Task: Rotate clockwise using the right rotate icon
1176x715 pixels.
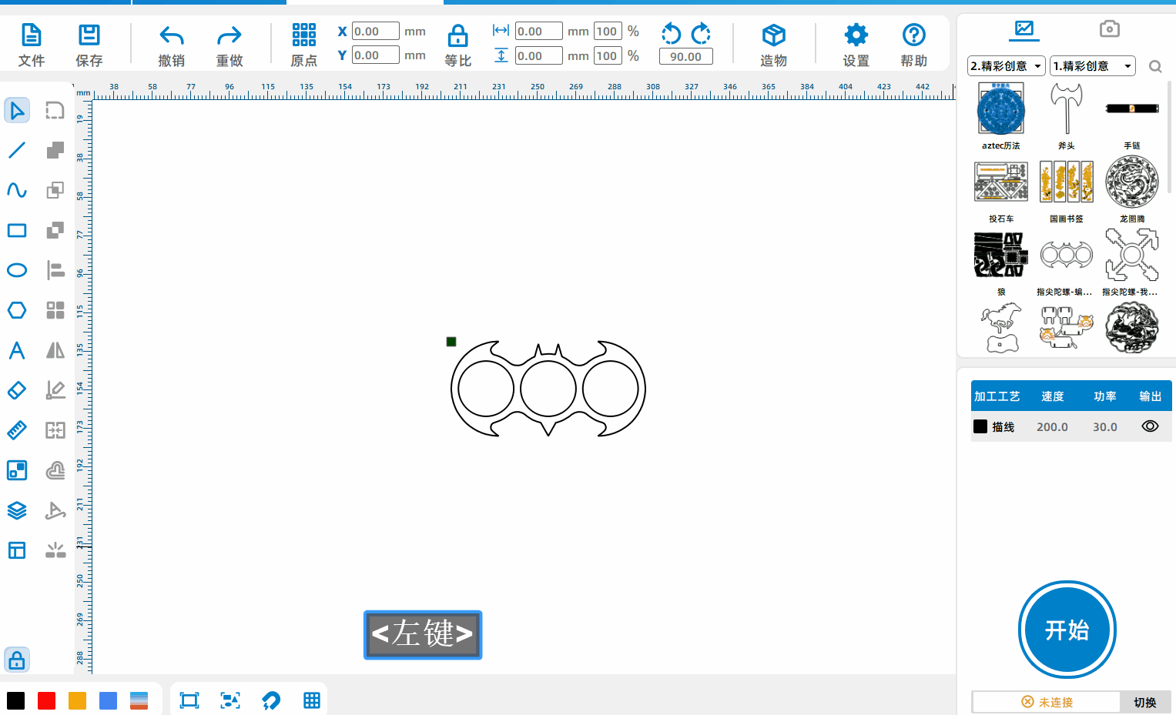Action: 701,33
